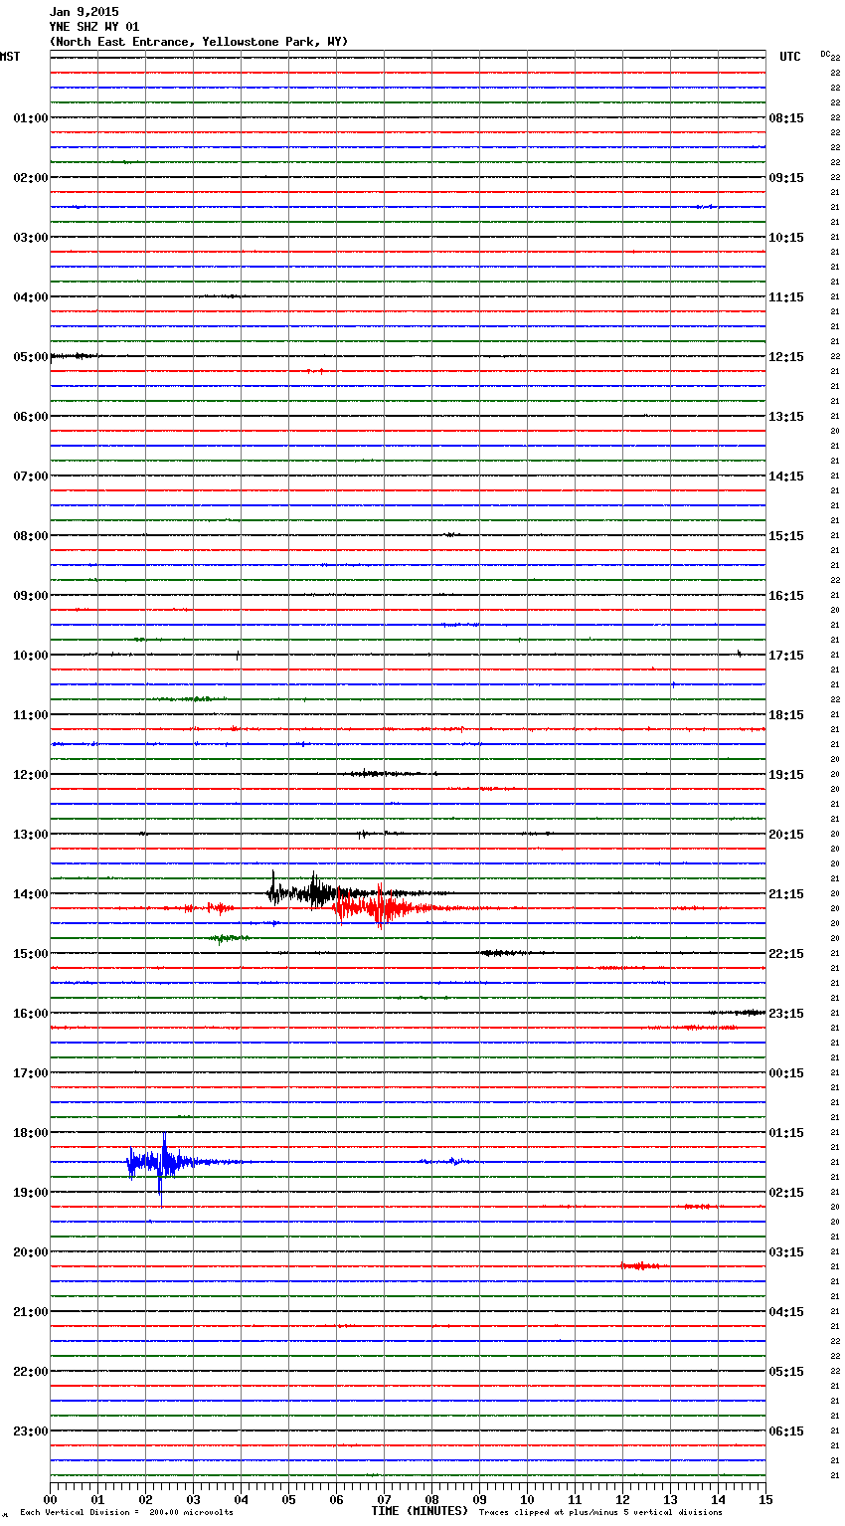Click the '09:15' UTC time label
Screen dimensions: 845x1526
[x=786, y=178]
